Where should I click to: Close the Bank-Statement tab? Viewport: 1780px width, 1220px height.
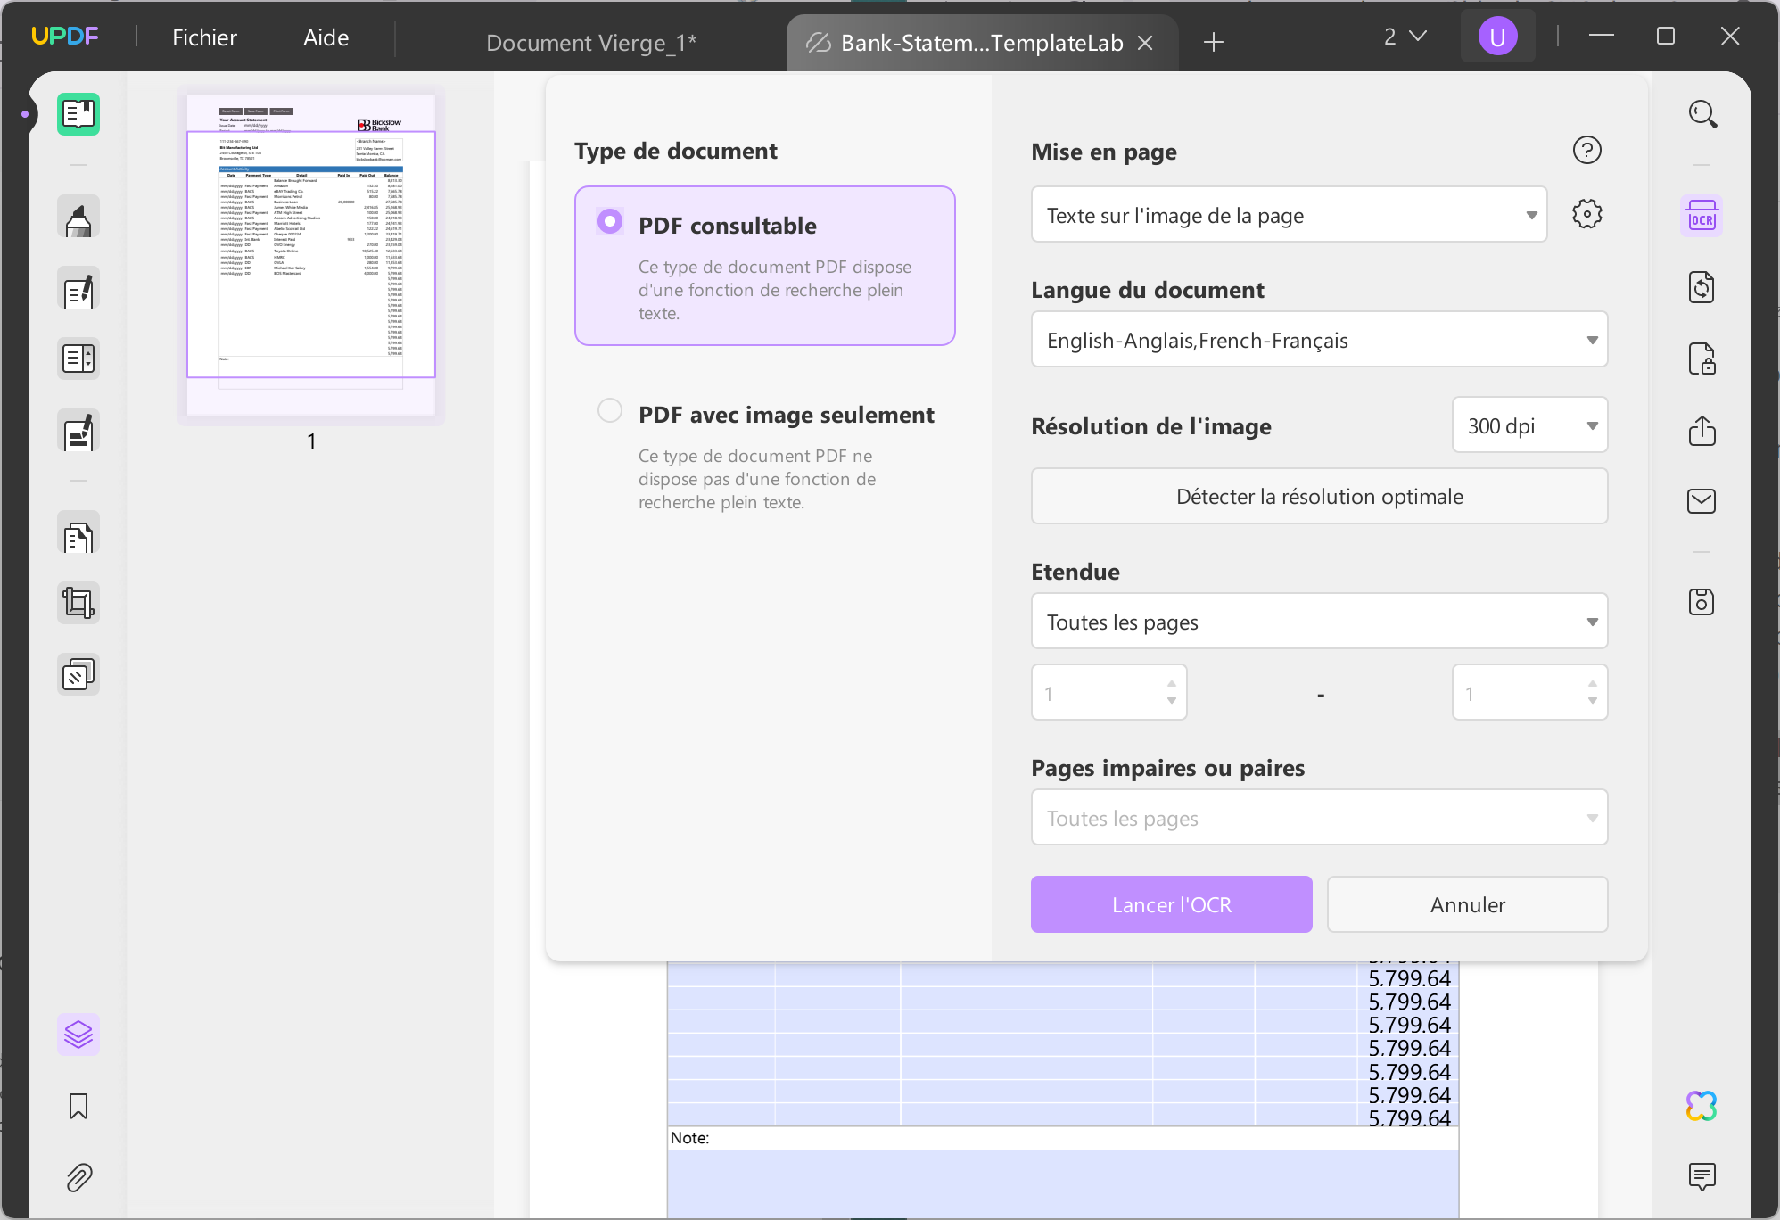pos(1146,42)
